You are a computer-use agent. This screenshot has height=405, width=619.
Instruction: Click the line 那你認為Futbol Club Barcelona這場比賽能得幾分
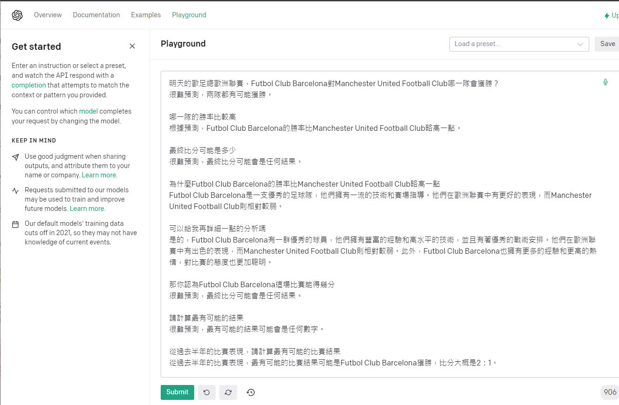pyautogui.click(x=252, y=284)
